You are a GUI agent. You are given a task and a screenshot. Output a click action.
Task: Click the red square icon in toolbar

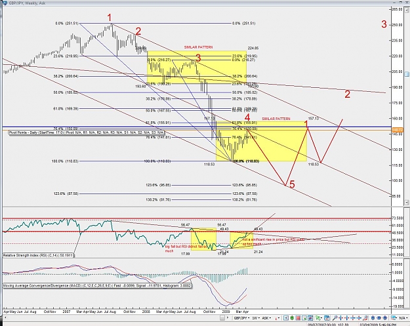click(298, 318)
